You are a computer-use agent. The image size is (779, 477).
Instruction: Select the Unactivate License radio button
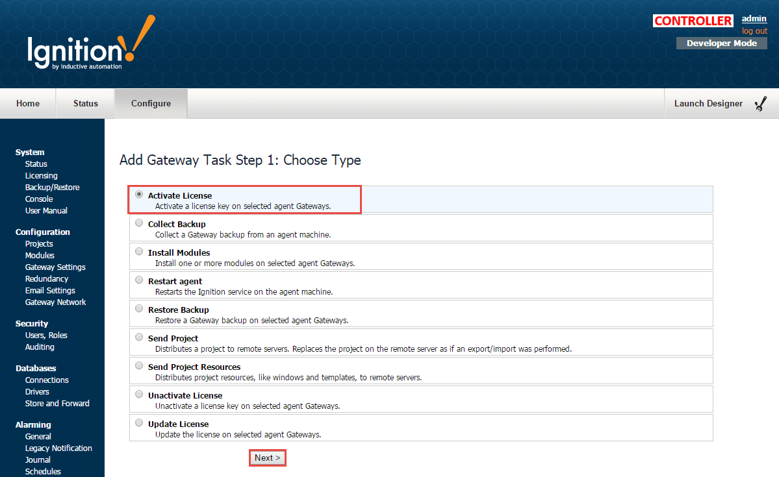coord(139,394)
